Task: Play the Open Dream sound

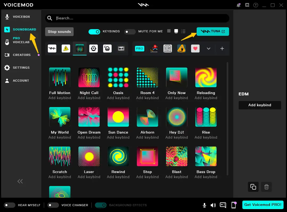Action: [89, 117]
